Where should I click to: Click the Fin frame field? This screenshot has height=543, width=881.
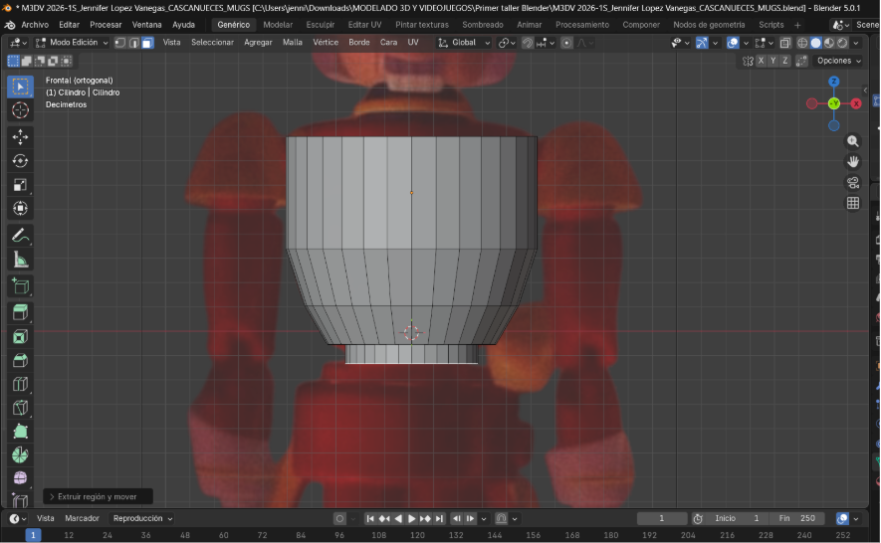(x=798, y=518)
